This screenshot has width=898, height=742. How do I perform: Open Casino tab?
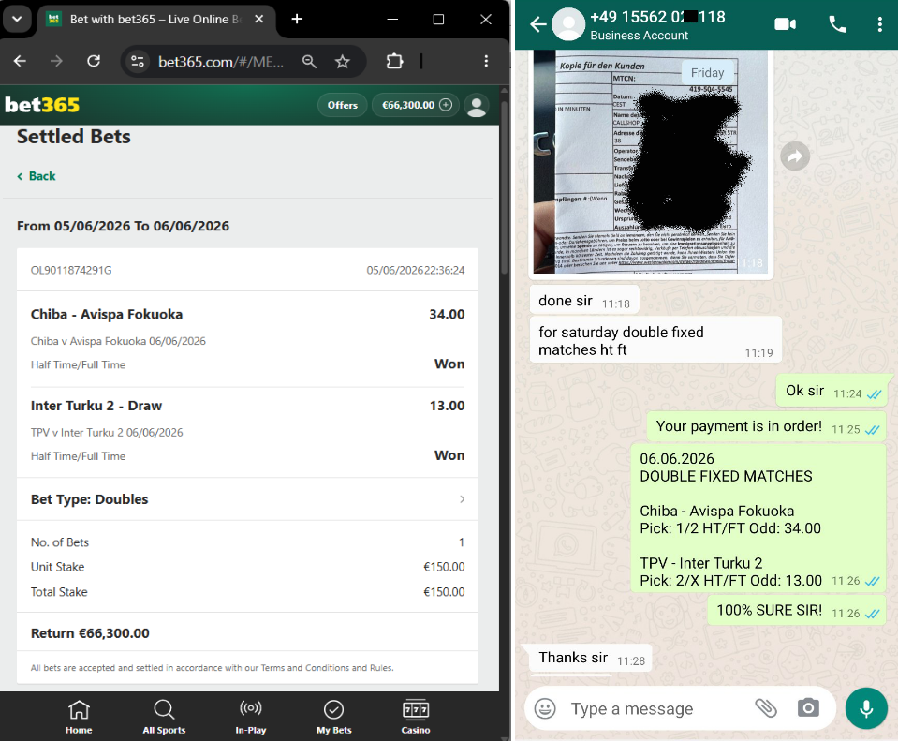(x=416, y=716)
